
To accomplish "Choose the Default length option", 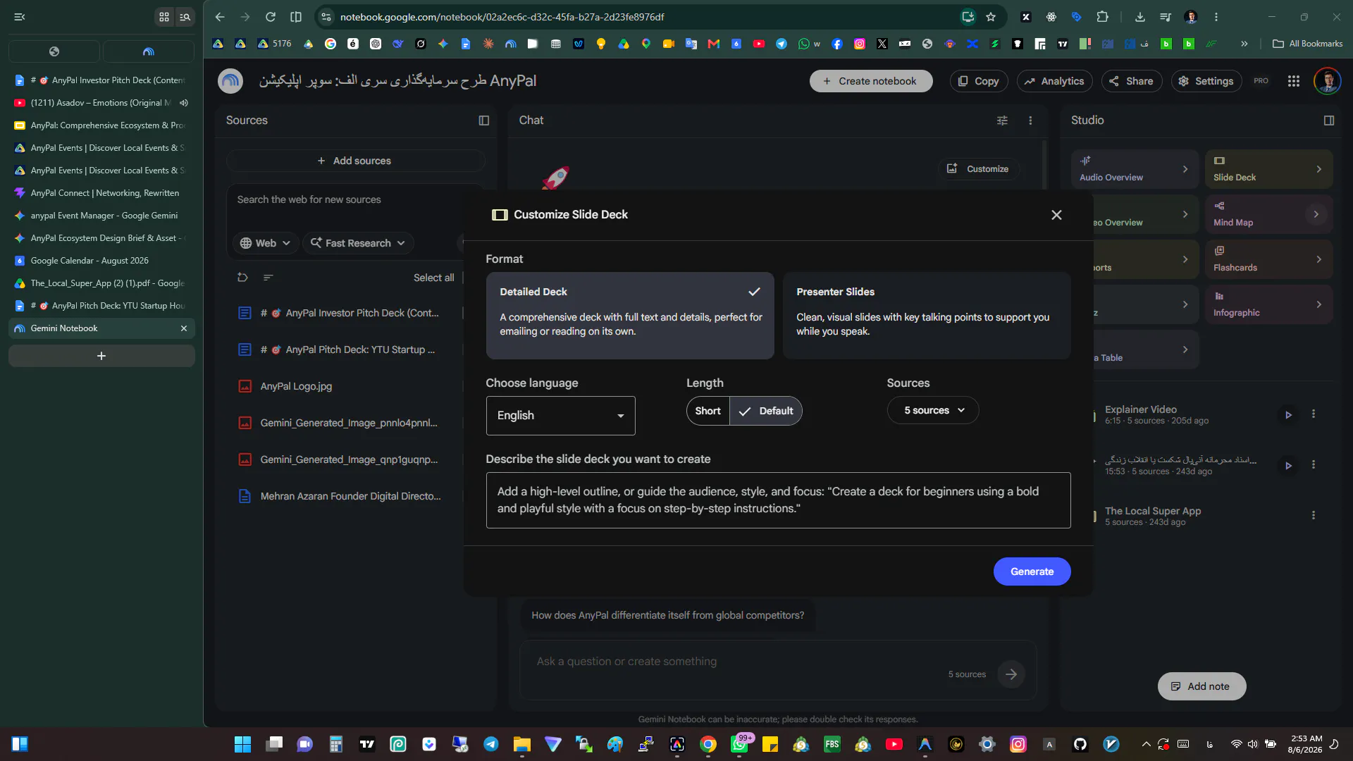I will 766,411.
